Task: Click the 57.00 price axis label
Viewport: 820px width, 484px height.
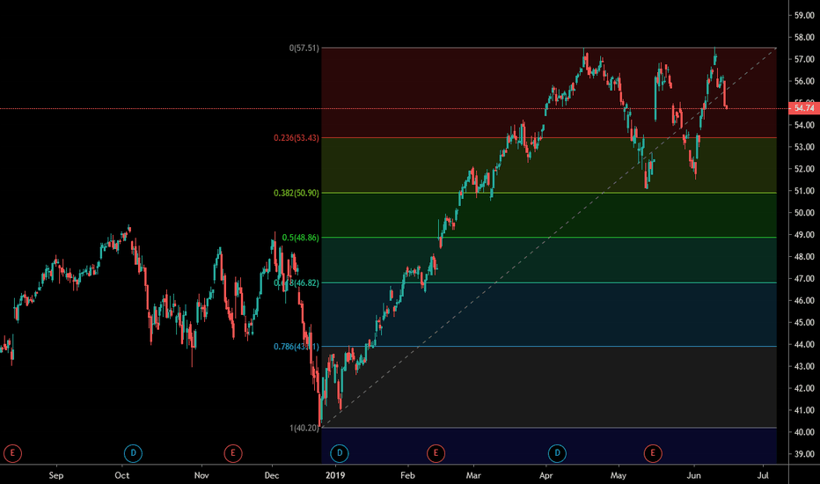Action: [804, 60]
